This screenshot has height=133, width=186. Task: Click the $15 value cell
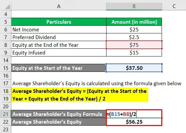tap(134, 52)
